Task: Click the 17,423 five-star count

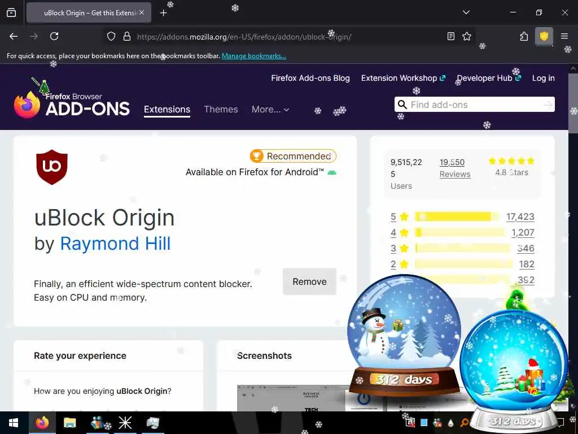Action: (520, 216)
